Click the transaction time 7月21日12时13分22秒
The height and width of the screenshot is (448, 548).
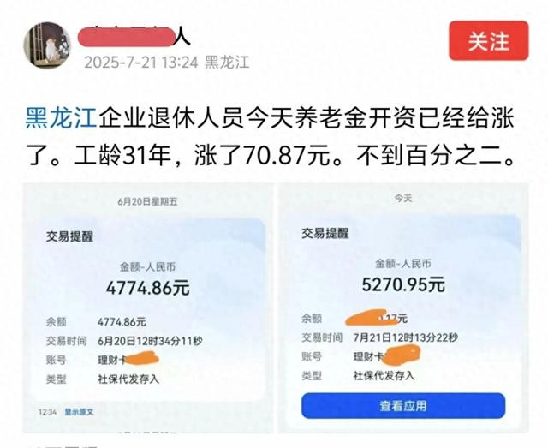tap(405, 337)
